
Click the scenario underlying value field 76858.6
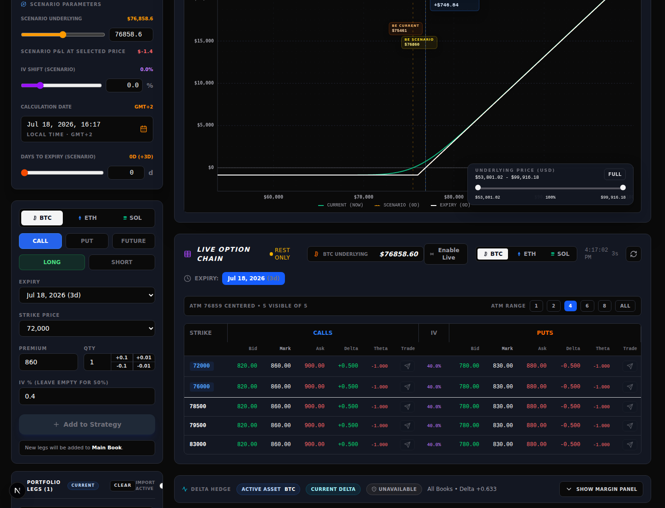(x=131, y=35)
